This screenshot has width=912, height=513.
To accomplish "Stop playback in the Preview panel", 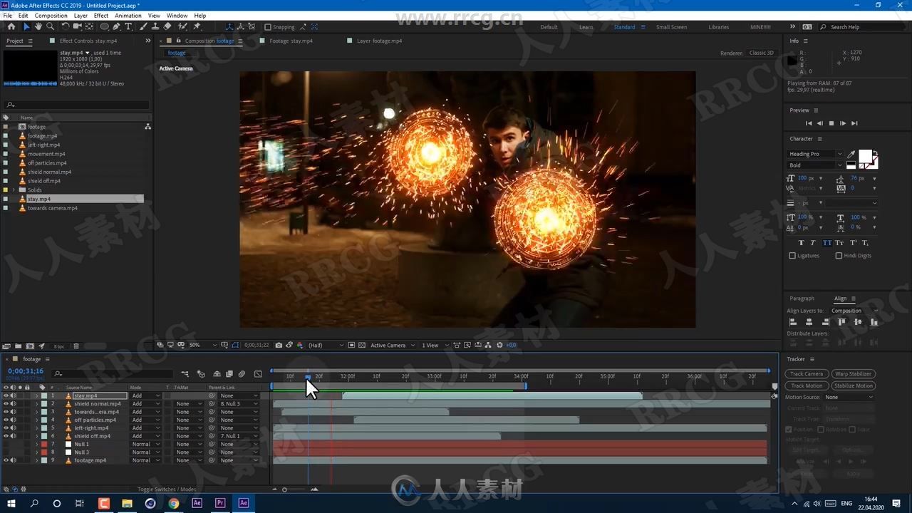I will click(831, 123).
